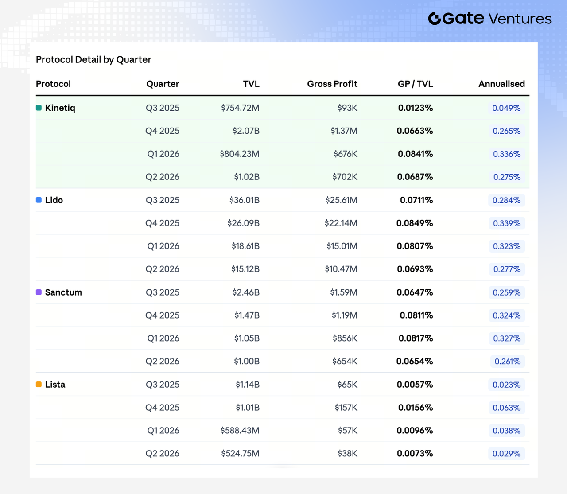Select the Sanctum protocol name
Image resolution: width=567 pixels, height=494 pixels.
[63, 292]
